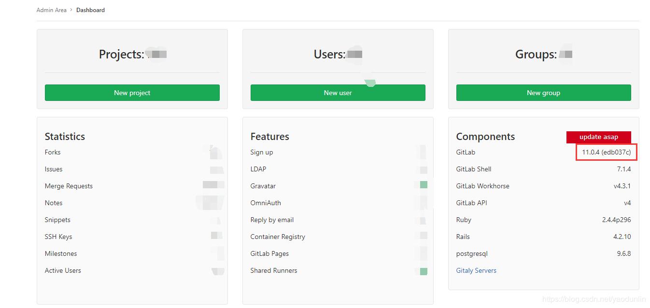Select the 'Active Users' statistics row
This screenshot has height=308, width=650.
tap(132, 270)
